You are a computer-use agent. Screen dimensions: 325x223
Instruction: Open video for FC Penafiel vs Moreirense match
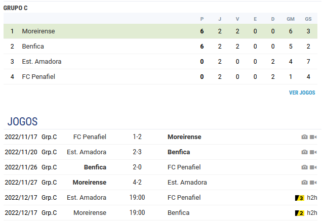313,137
